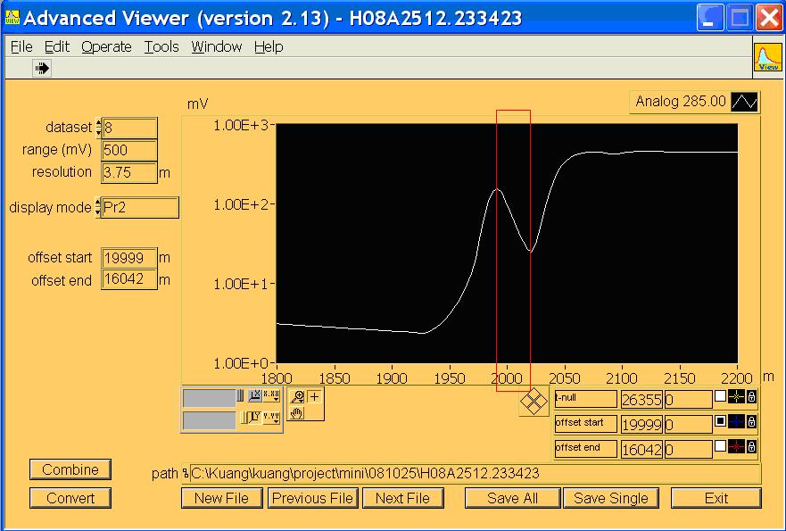
Task: Select the hand pan tool
Action: click(298, 412)
